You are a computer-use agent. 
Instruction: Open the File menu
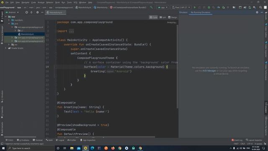point(7,3)
